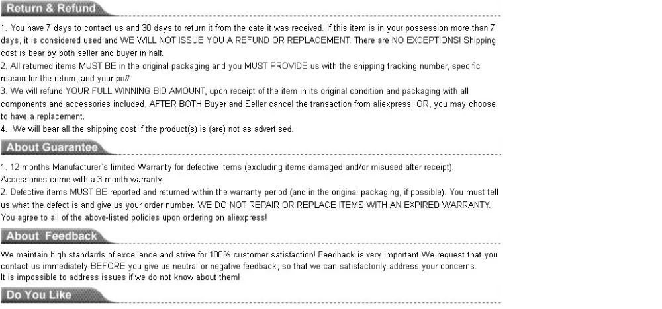Click the line "to have a replacement."

[42, 116]
